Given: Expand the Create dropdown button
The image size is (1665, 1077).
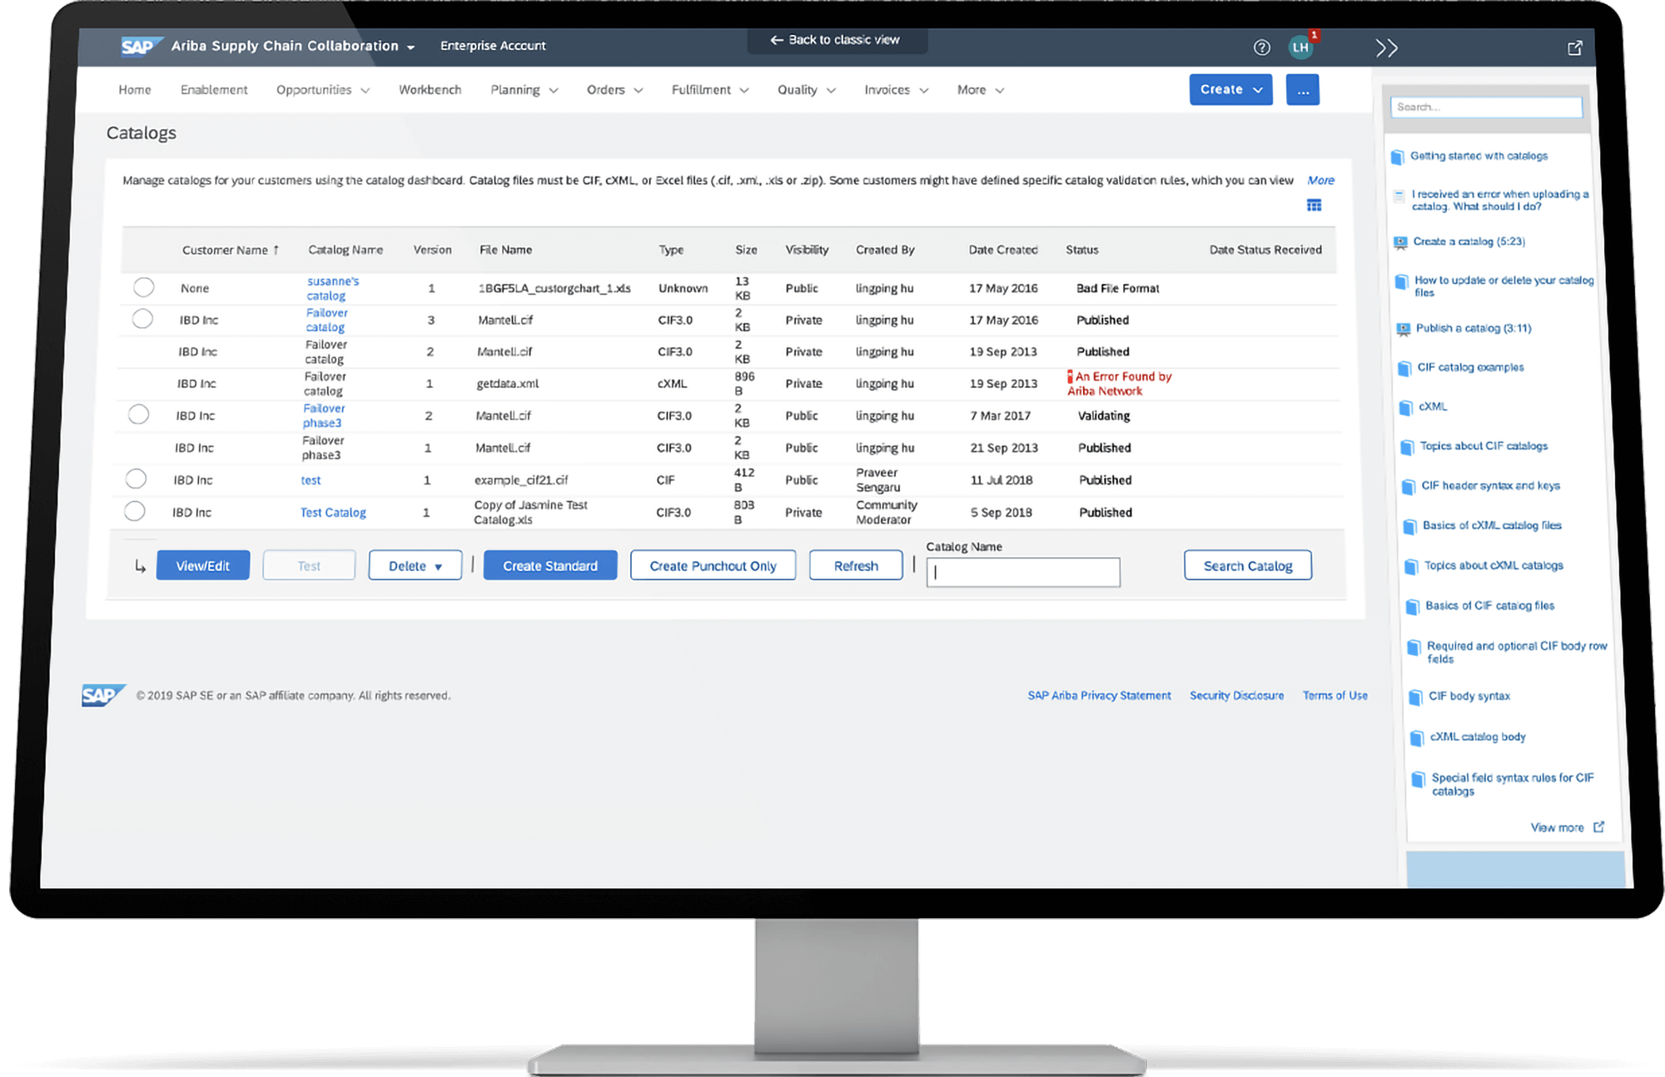Looking at the screenshot, I should [1230, 90].
